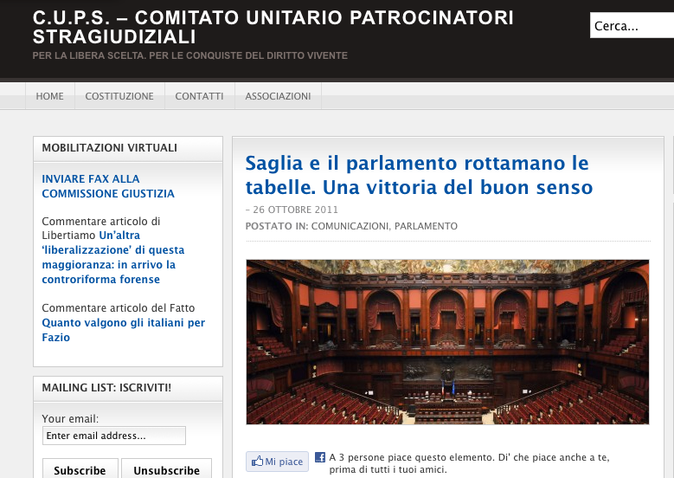Open Un'altra 'liberalizzazione' di questa maggioranza link
The width and height of the screenshot is (674, 478).
pos(113,257)
